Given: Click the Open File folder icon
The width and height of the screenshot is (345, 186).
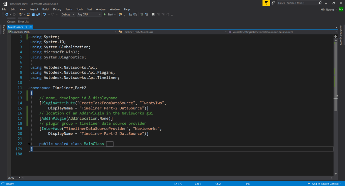Looking at the screenshot, I should 29,14.
